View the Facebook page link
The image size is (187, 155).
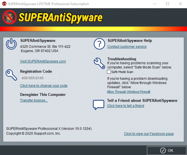[x=149, y=134]
